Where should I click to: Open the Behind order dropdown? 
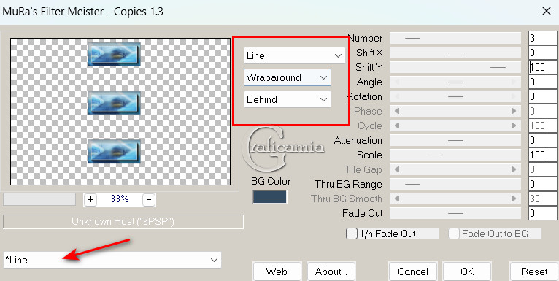click(288, 99)
